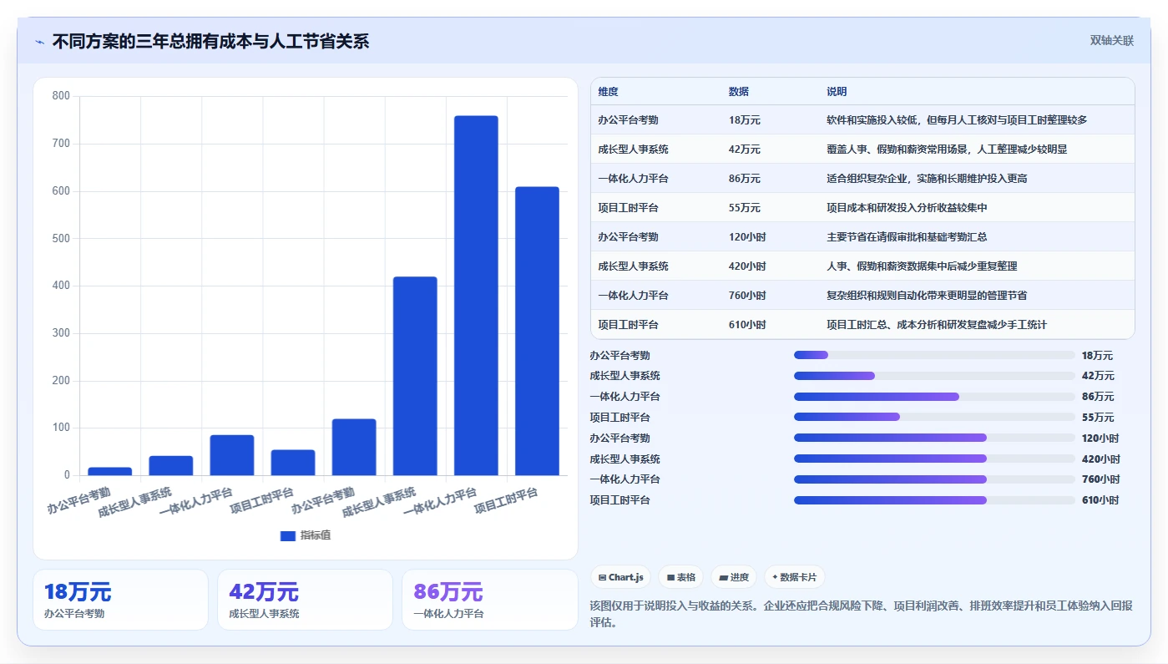1168x664 pixels.
Task: Select the table cell 760小时
Action: (x=747, y=296)
